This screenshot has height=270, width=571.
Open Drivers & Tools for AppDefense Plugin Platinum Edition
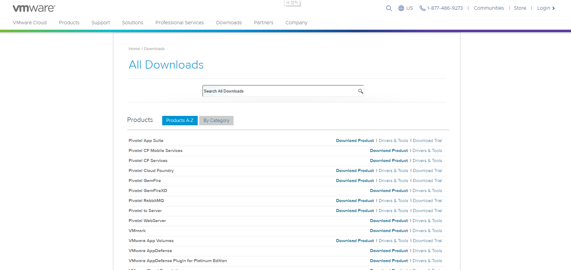427,261
